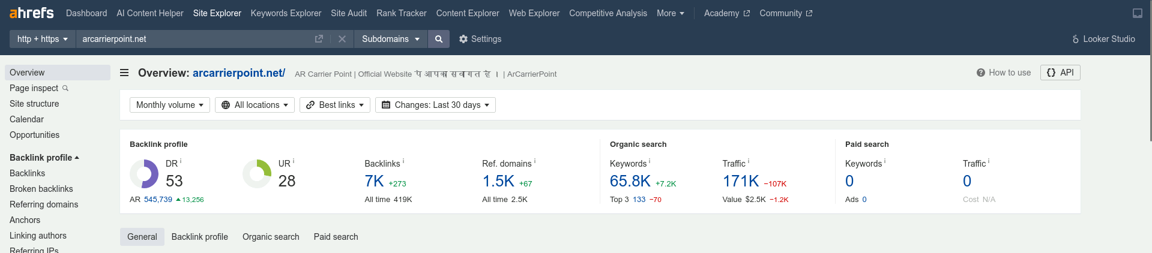The height and width of the screenshot is (253, 1152).
Task: Click info icon beside Backlinks metric
Action: [x=403, y=161]
